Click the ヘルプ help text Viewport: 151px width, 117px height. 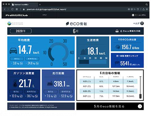tap(136, 23)
